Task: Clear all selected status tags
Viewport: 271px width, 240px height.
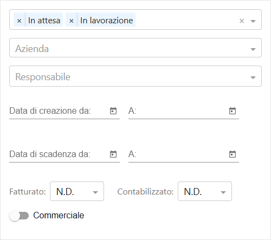Action: [242, 21]
